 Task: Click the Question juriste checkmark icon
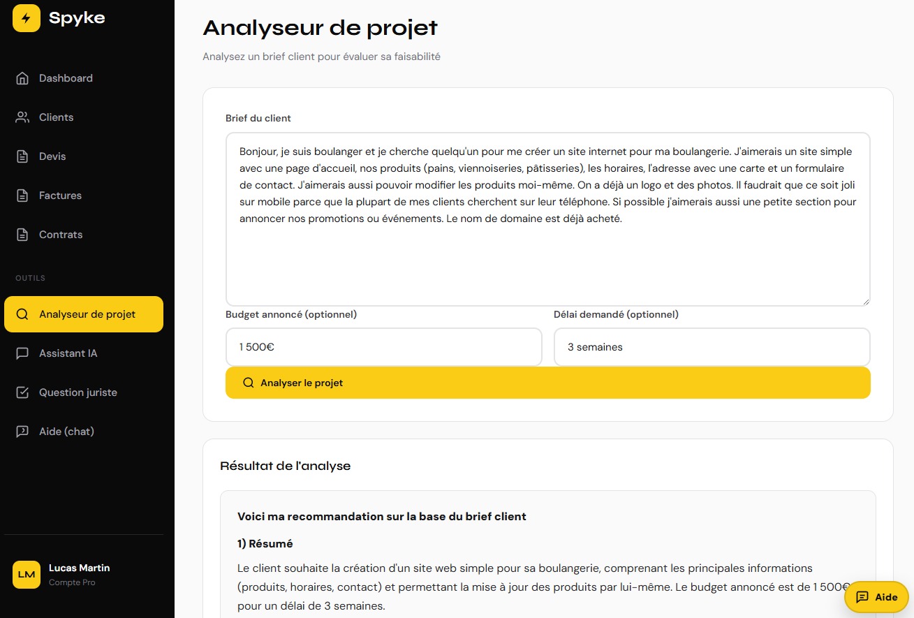click(x=22, y=392)
